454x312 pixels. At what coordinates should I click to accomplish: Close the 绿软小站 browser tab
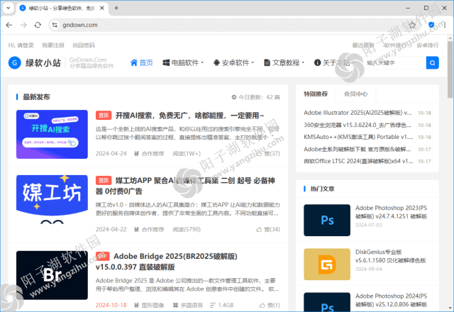[x=102, y=8]
